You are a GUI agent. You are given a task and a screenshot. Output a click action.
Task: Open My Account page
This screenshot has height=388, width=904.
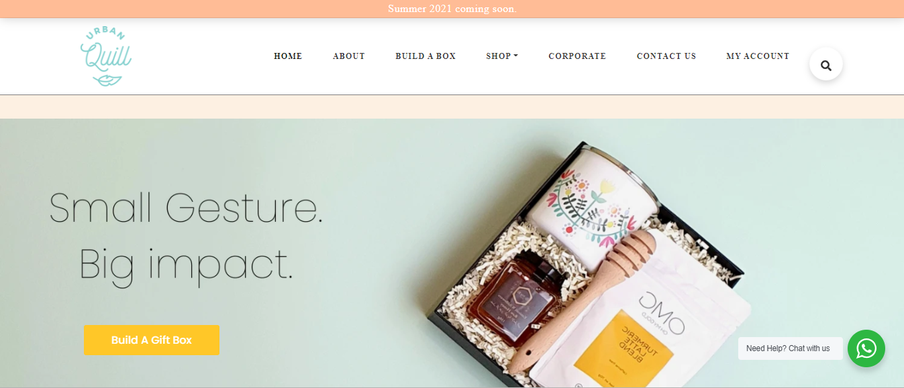point(758,56)
